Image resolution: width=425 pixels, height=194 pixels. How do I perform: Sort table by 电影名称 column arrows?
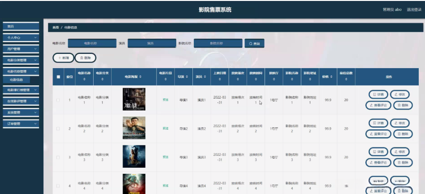(85, 79)
